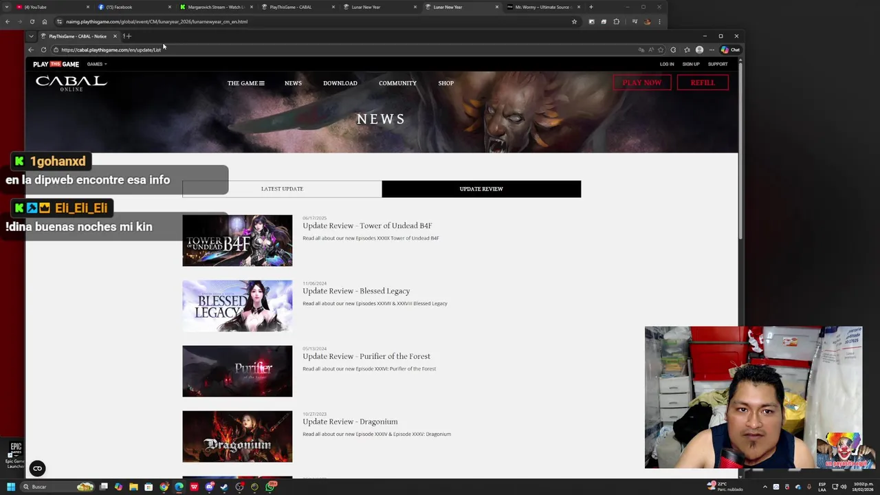Screen dimensions: 880x495
Task: Open the Tower of Undead B4F thumbnail
Action: (x=237, y=241)
